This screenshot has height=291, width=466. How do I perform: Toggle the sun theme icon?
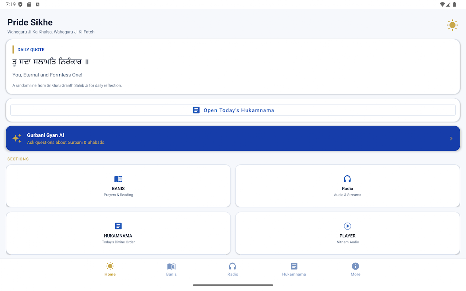point(452,25)
